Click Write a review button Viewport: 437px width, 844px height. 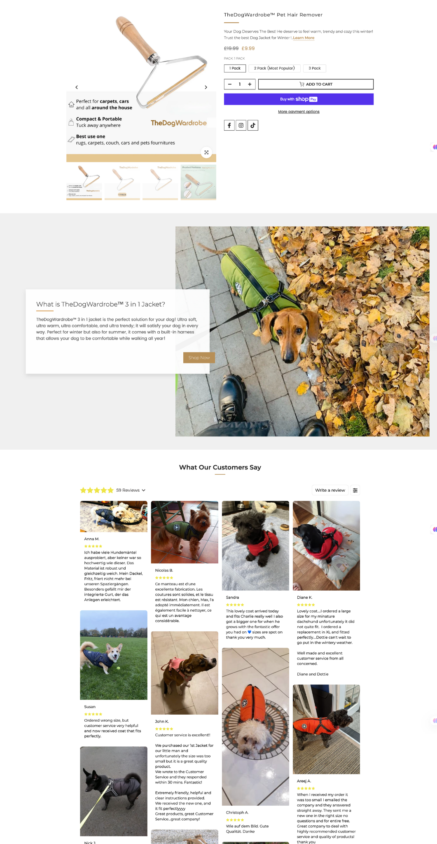point(330,490)
